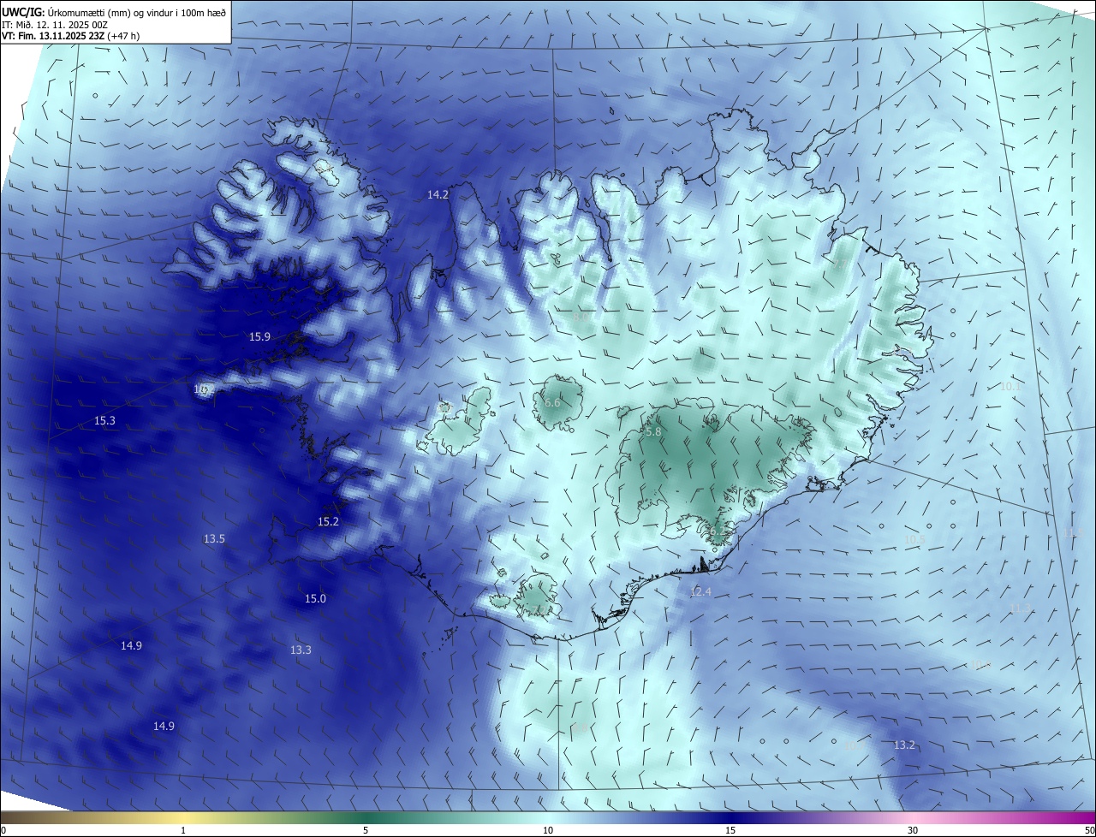Click the 8.0 value label in north Iceland

(581, 318)
